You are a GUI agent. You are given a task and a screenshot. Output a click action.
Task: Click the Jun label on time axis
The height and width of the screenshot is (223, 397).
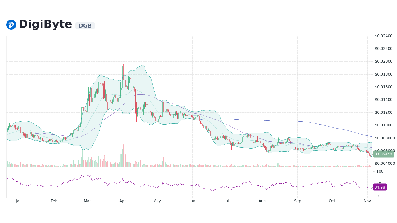[x=192, y=201]
